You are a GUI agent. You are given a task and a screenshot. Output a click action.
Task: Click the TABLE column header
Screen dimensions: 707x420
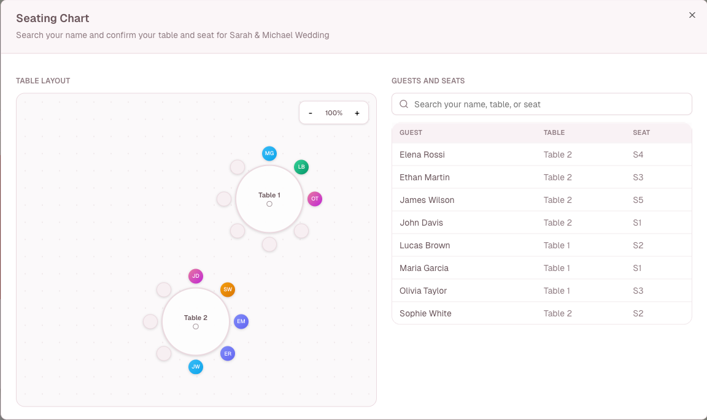[x=554, y=132]
